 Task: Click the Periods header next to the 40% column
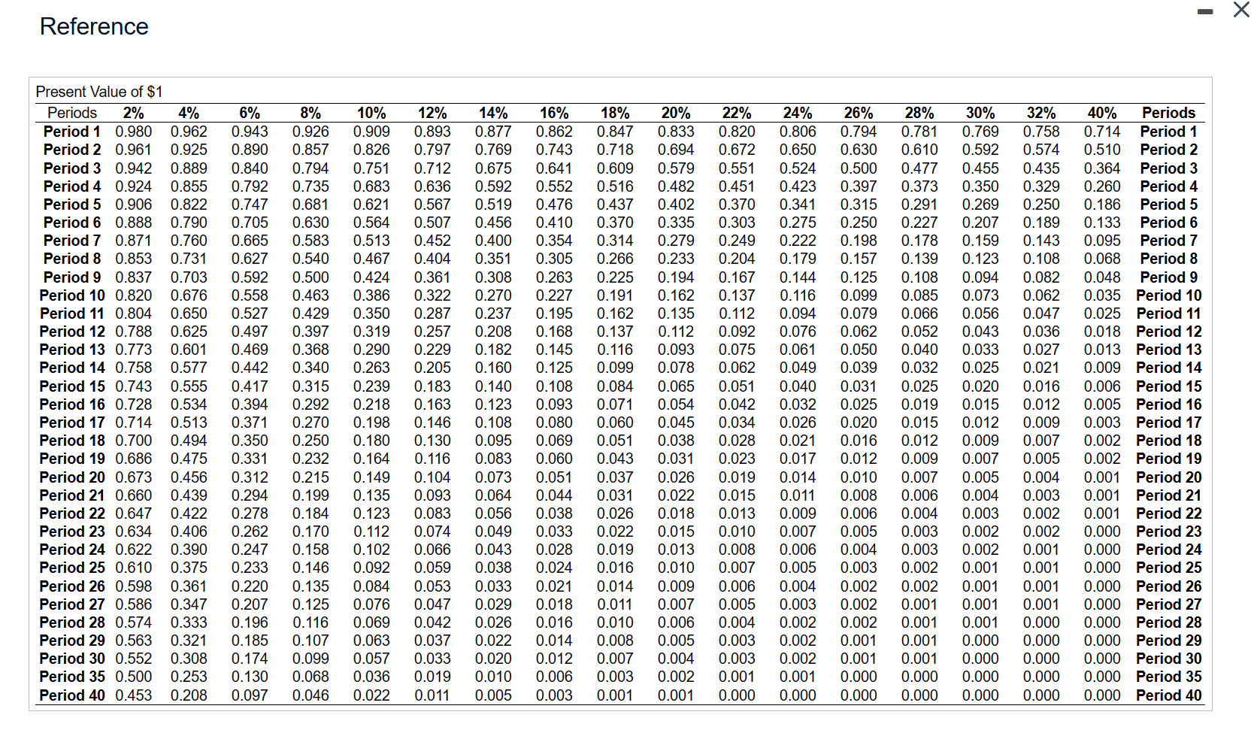[x=1168, y=113]
